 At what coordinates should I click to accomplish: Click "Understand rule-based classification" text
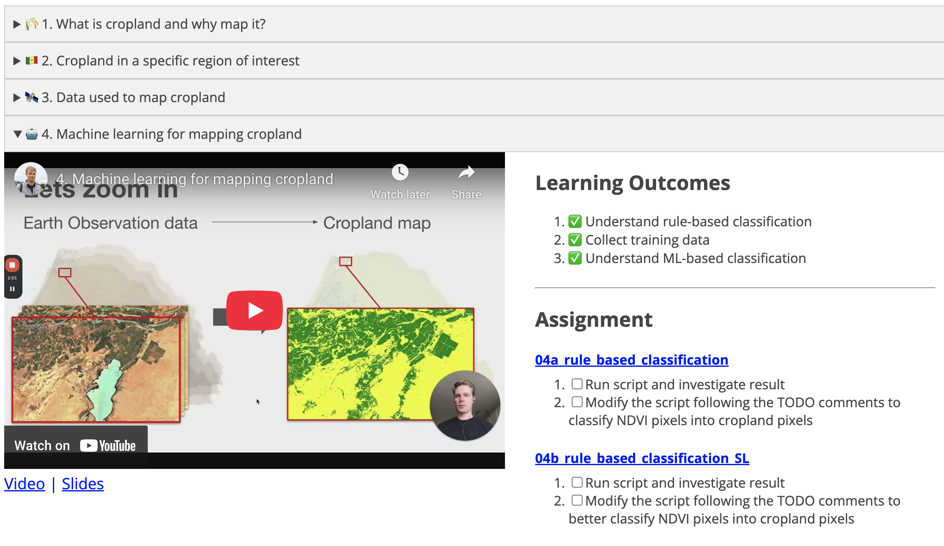[699, 221]
